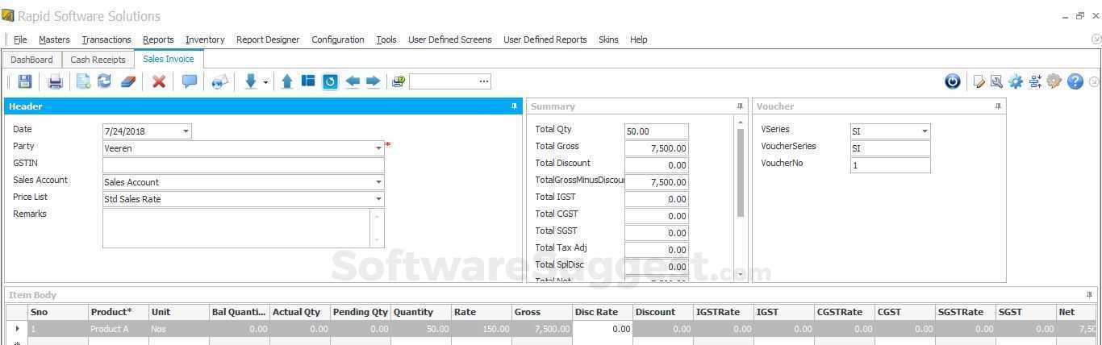Select row 1 via row indicator arrow
The width and height of the screenshot is (1102, 345).
coord(17,329)
